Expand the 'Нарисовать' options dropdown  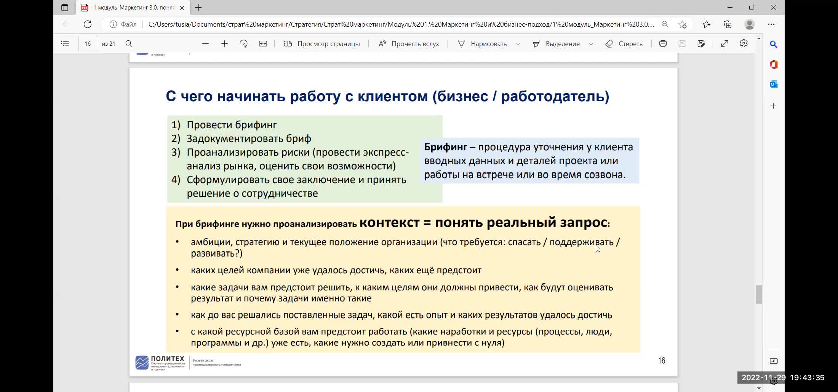(518, 44)
